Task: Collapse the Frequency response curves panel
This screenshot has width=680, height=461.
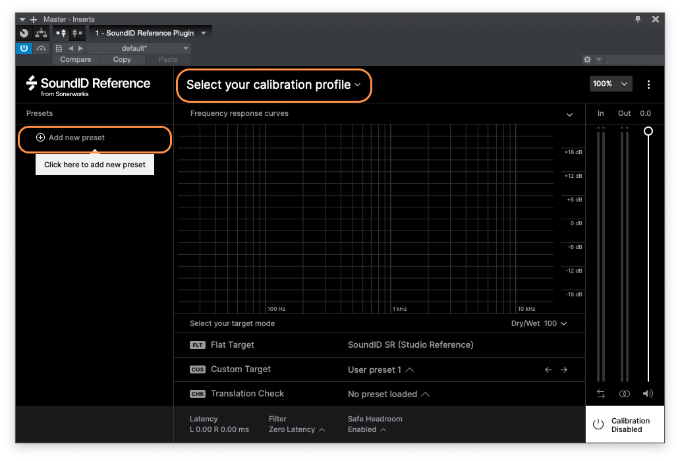Action: tap(570, 115)
